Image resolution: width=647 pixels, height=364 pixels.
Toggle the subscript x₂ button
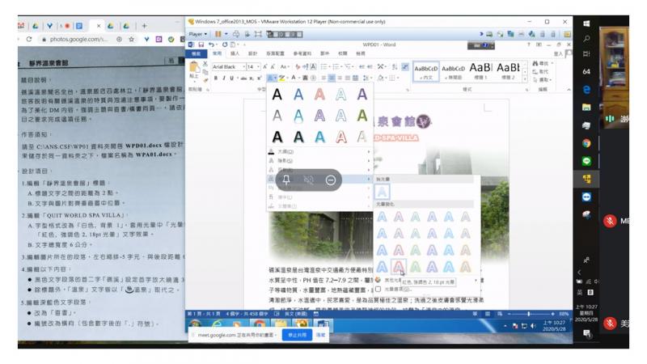pyautogui.click(x=252, y=78)
